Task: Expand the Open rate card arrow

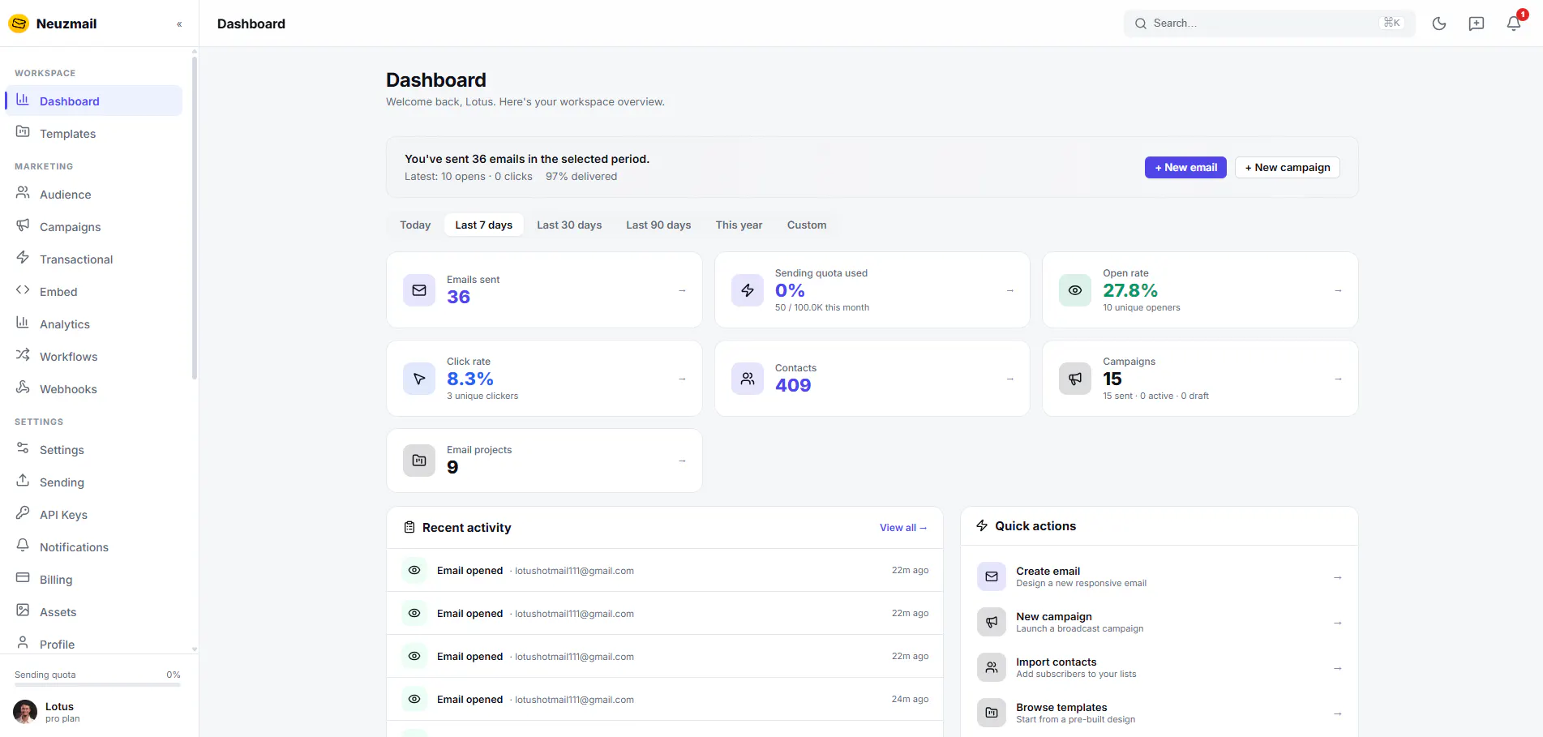Action: click(x=1338, y=290)
